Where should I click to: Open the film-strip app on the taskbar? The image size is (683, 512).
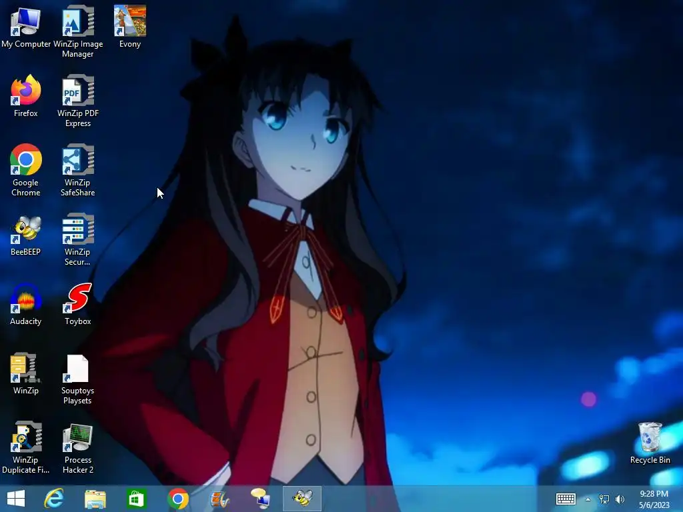(x=219, y=499)
